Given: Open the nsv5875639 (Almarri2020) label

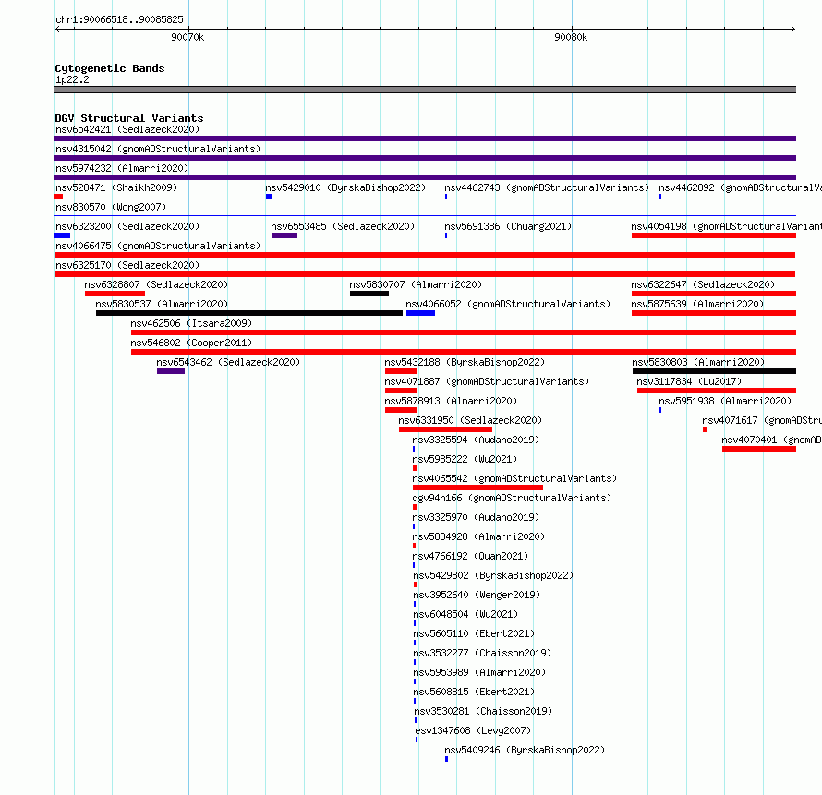Looking at the screenshot, I should click(697, 304).
